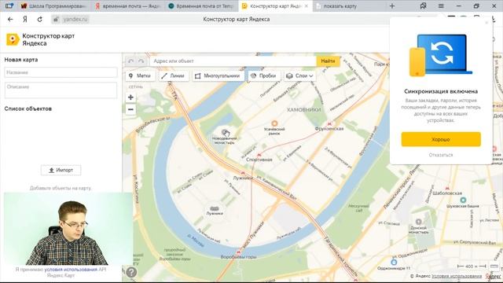Undo the last map edit
The width and height of the screenshot is (503, 283).
click(x=131, y=61)
